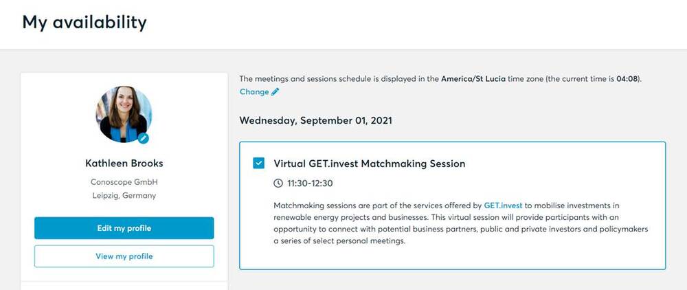Click the clock icon next to 11:30-12:30
687x290 pixels.
click(278, 183)
